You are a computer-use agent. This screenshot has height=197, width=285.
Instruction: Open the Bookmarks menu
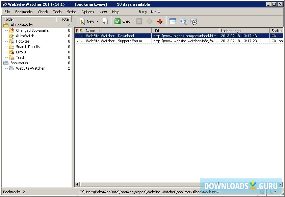pyautogui.click(x=24, y=11)
